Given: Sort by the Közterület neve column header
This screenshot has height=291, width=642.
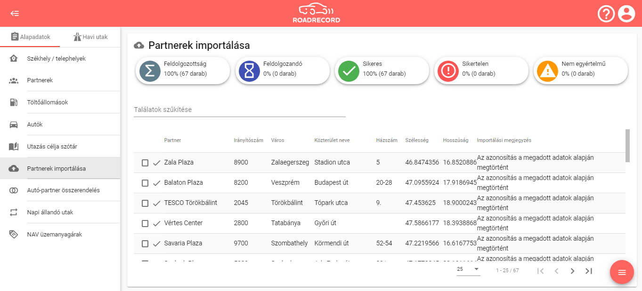Looking at the screenshot, I should (332, 140).
